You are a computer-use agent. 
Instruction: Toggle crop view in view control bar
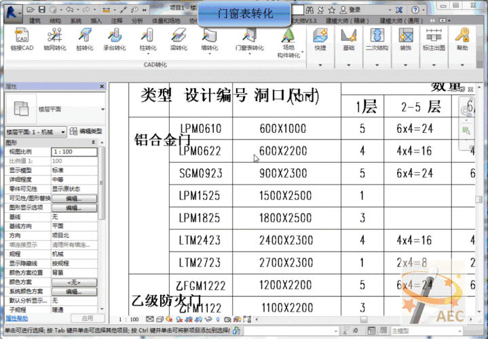click(x=189, y=319)
